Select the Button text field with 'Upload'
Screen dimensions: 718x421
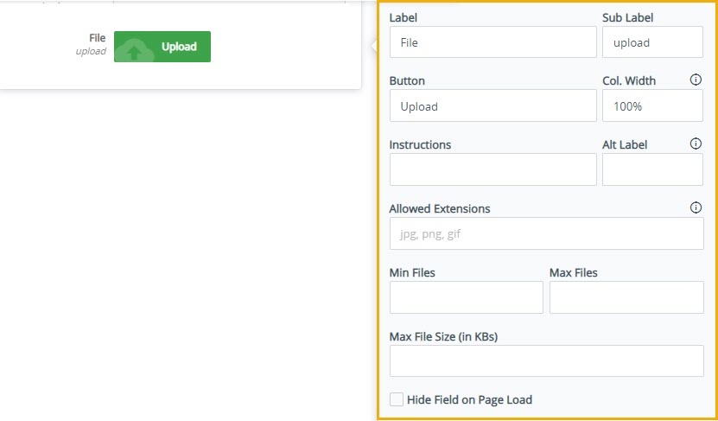[x=492, y=105]
